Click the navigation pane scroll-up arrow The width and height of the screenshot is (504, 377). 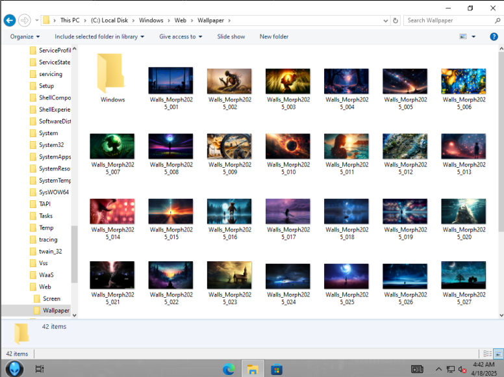click(x=75, y=49)
